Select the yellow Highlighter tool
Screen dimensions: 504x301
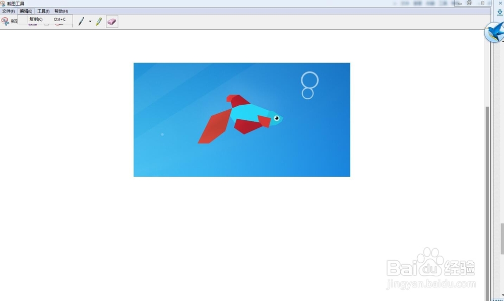tap(99, 22)
